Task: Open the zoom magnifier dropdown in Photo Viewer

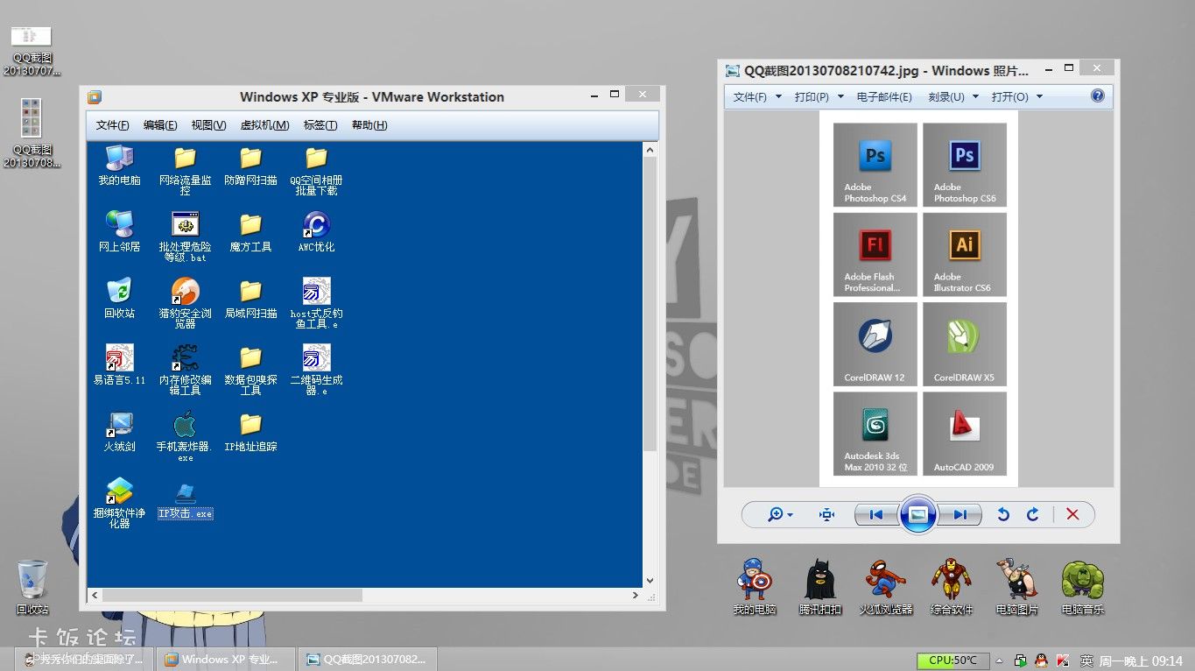Action: pos(779,515)
